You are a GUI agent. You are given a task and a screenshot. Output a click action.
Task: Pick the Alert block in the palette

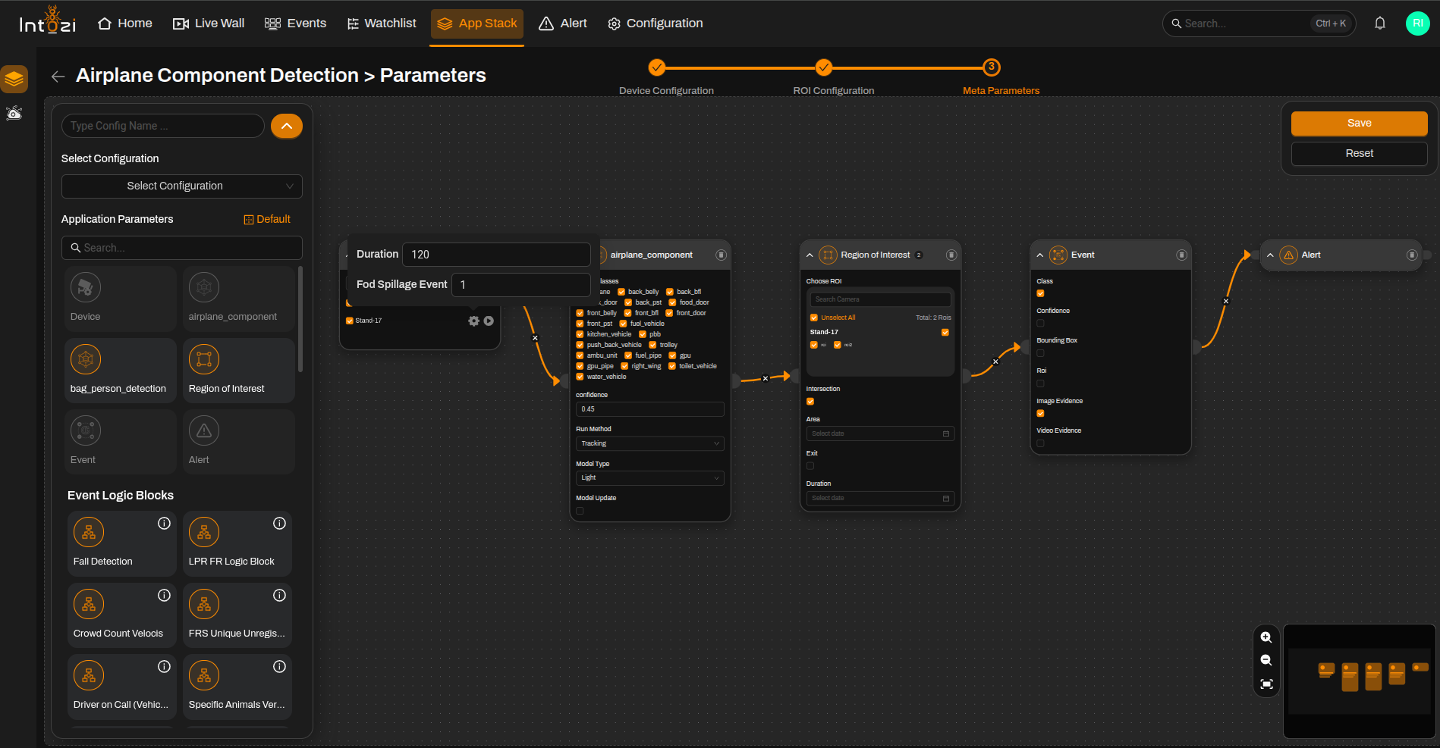238,442
